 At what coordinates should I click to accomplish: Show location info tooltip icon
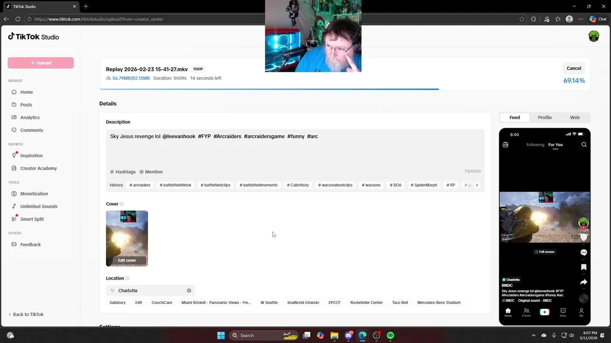(x=127, y=278)
